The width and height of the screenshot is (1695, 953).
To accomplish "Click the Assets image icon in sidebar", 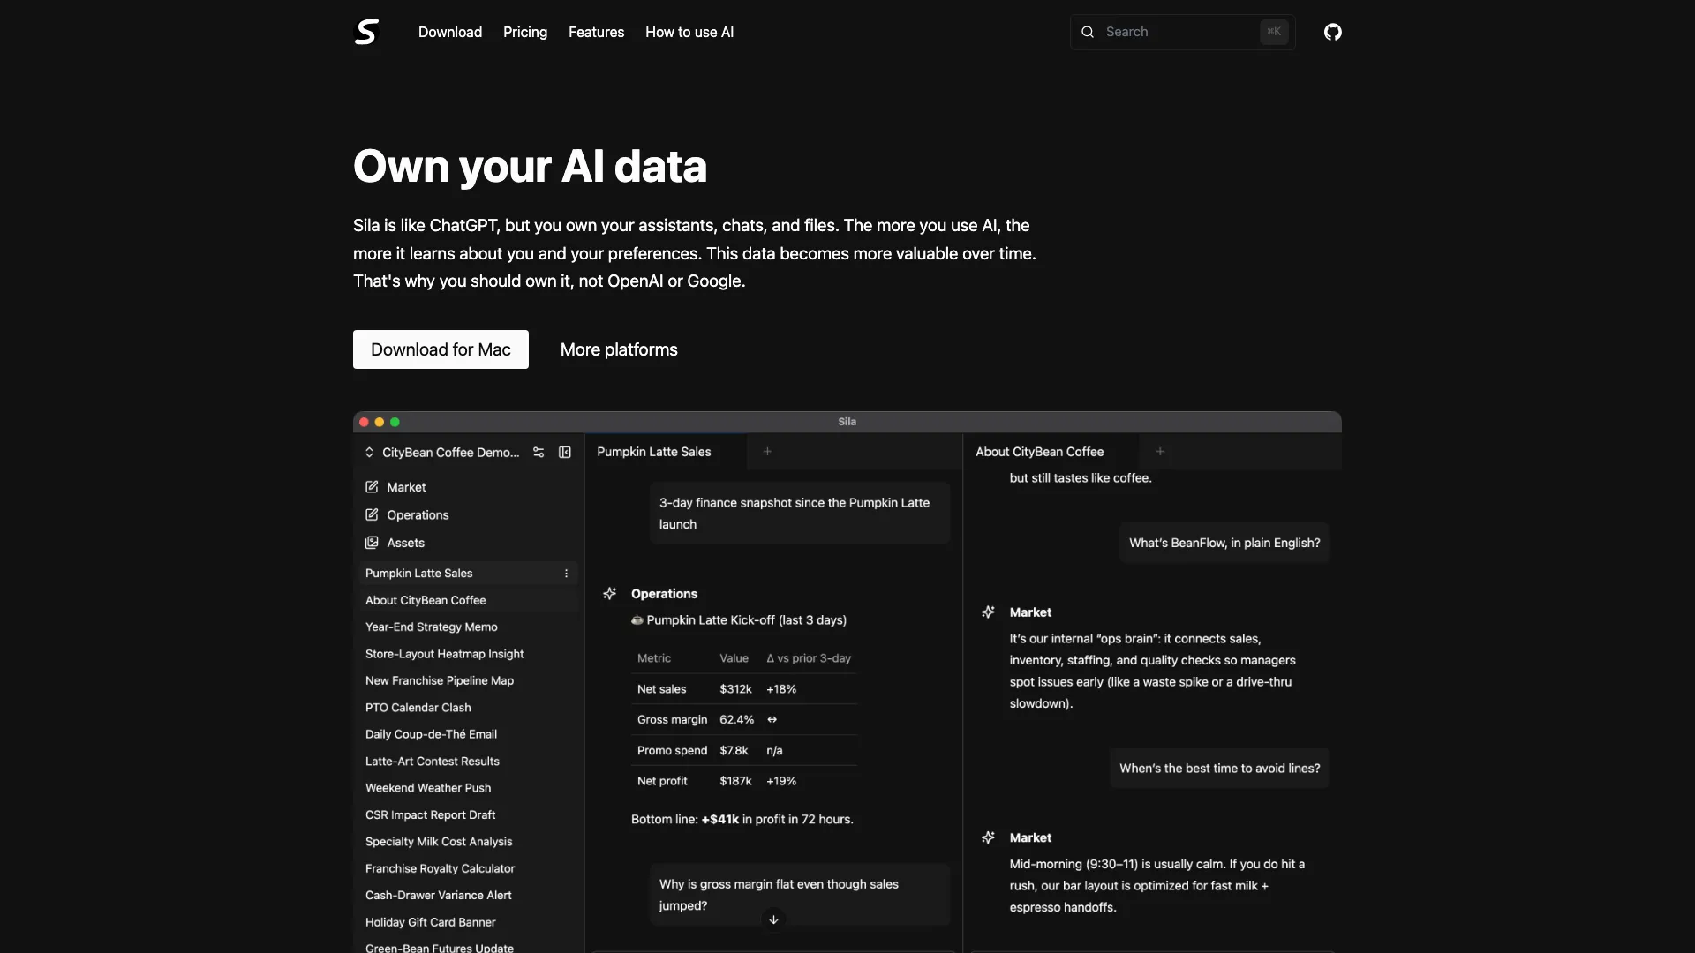I will (372, 543).
